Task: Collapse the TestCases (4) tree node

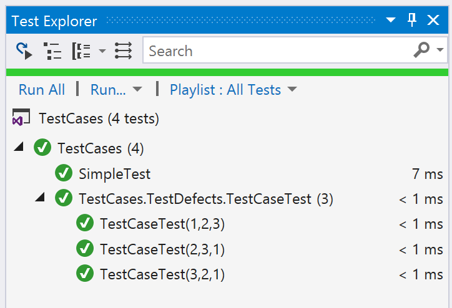Action: [19, 147]
